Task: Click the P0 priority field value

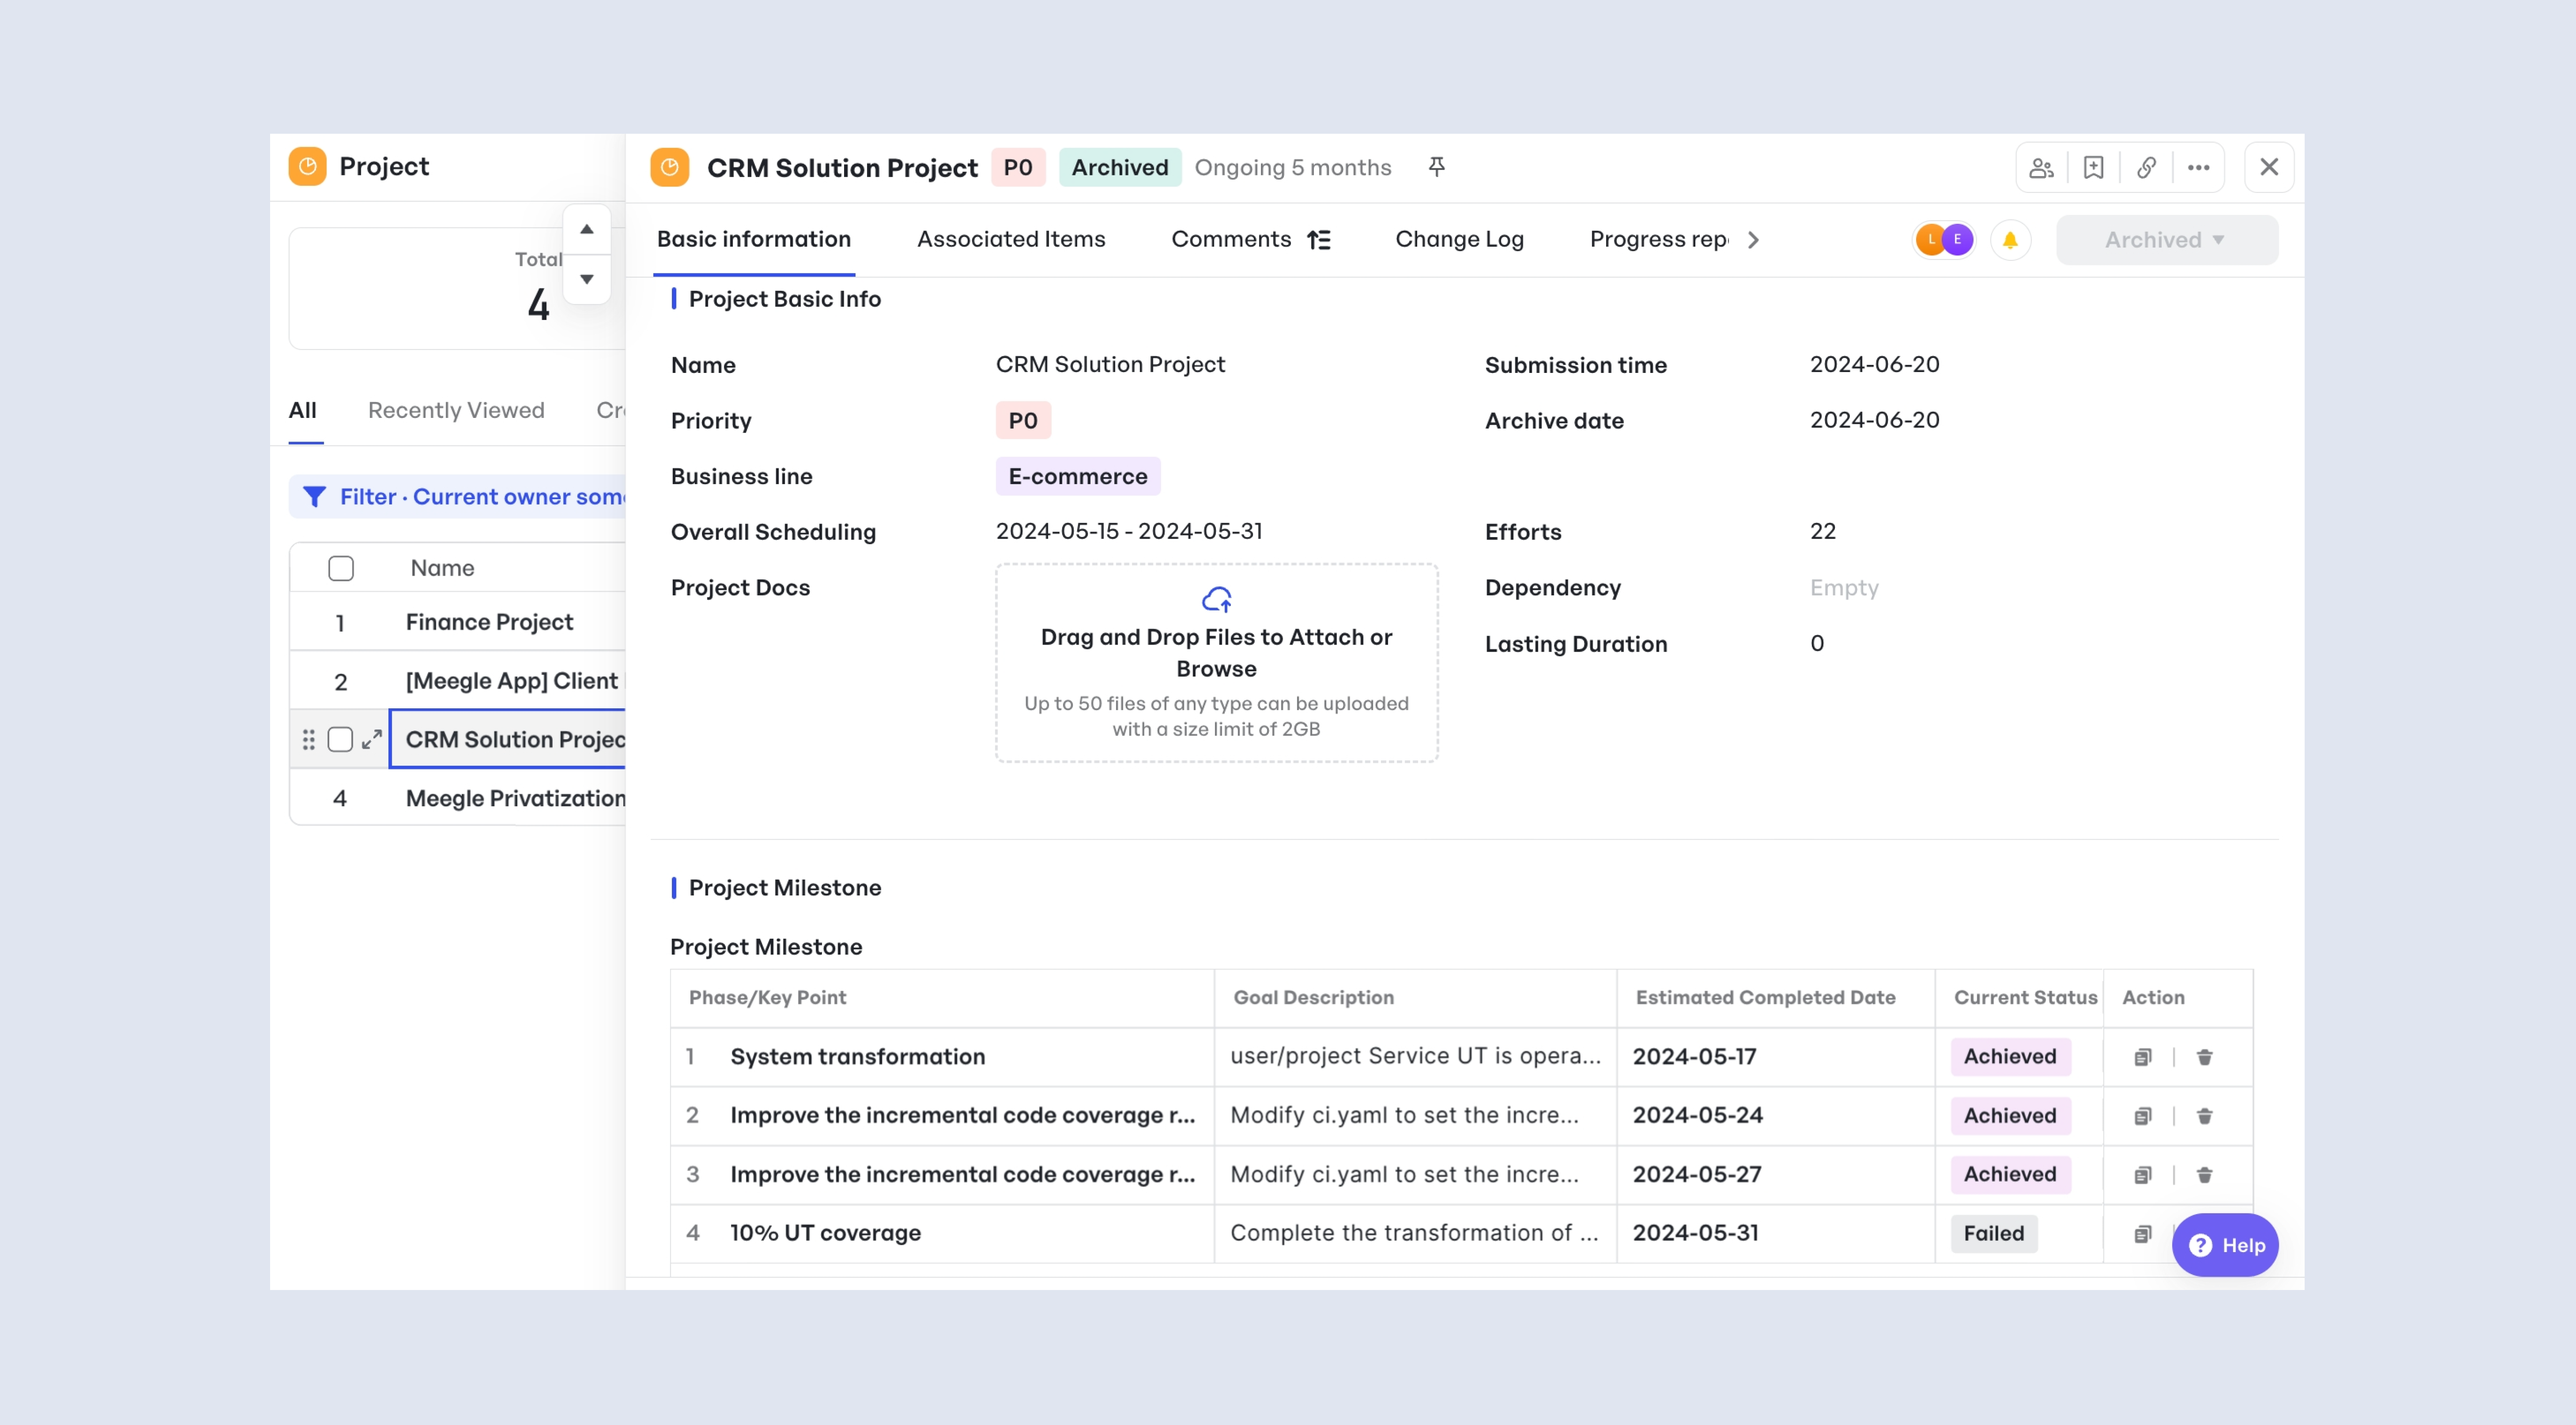Action: tap(1023, 421)
